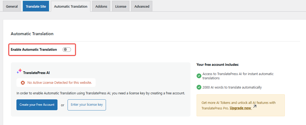Click the Enable Automatic Translation label
The height and width of the screenshot is (125, 306).
pyautogui.click(x=34, y=49)
